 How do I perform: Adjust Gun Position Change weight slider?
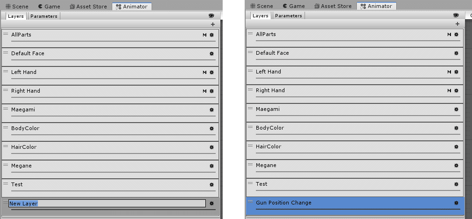[358, 209]
